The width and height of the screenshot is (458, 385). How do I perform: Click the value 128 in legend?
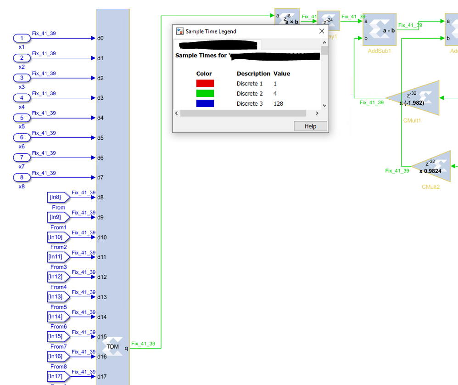pos(279,104)
